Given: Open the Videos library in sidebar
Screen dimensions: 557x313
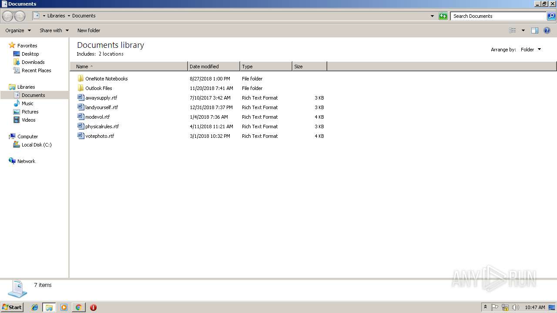Looking at the screenshot, I should [29, 120].
